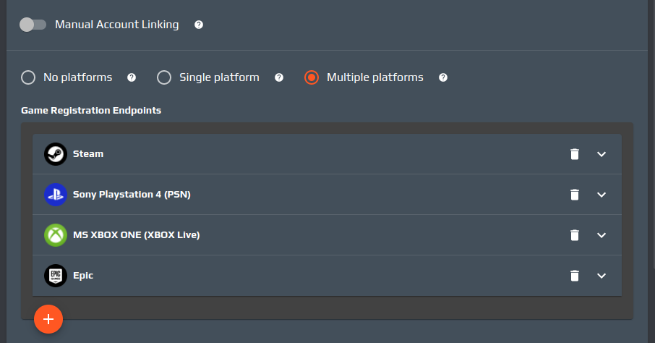Click the Multiple platforms label text
The image size is (655, 343).
(x=375, y=77)
